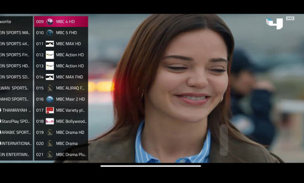Choose the BEIN ENTERTAINMENT category
This screenshot has width=304, height=183.
[15, 155]
